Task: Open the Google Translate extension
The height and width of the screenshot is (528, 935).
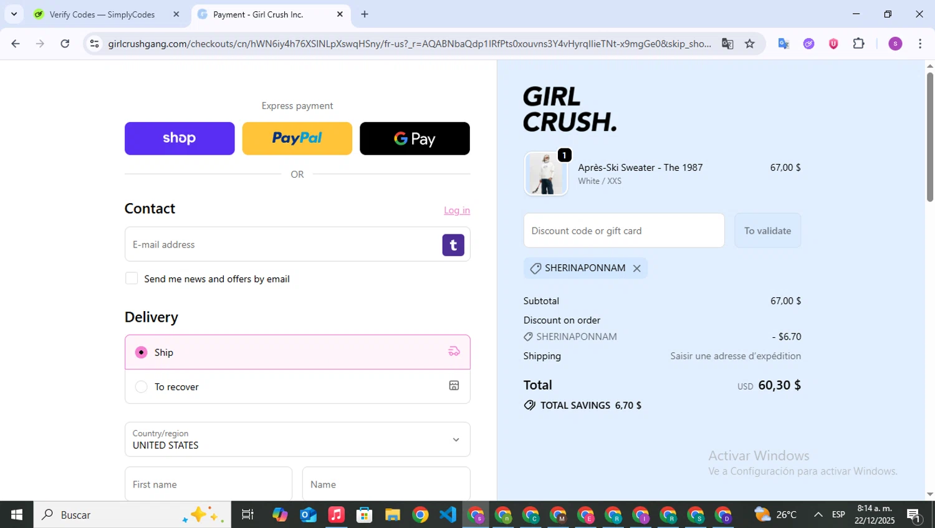Action: (784, 44)
